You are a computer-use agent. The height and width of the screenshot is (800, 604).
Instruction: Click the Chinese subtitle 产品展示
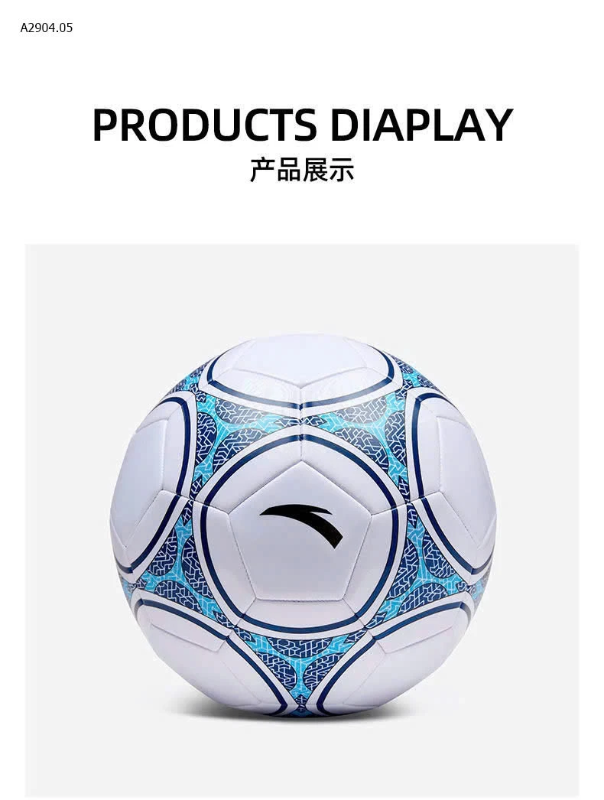(301, 170)
